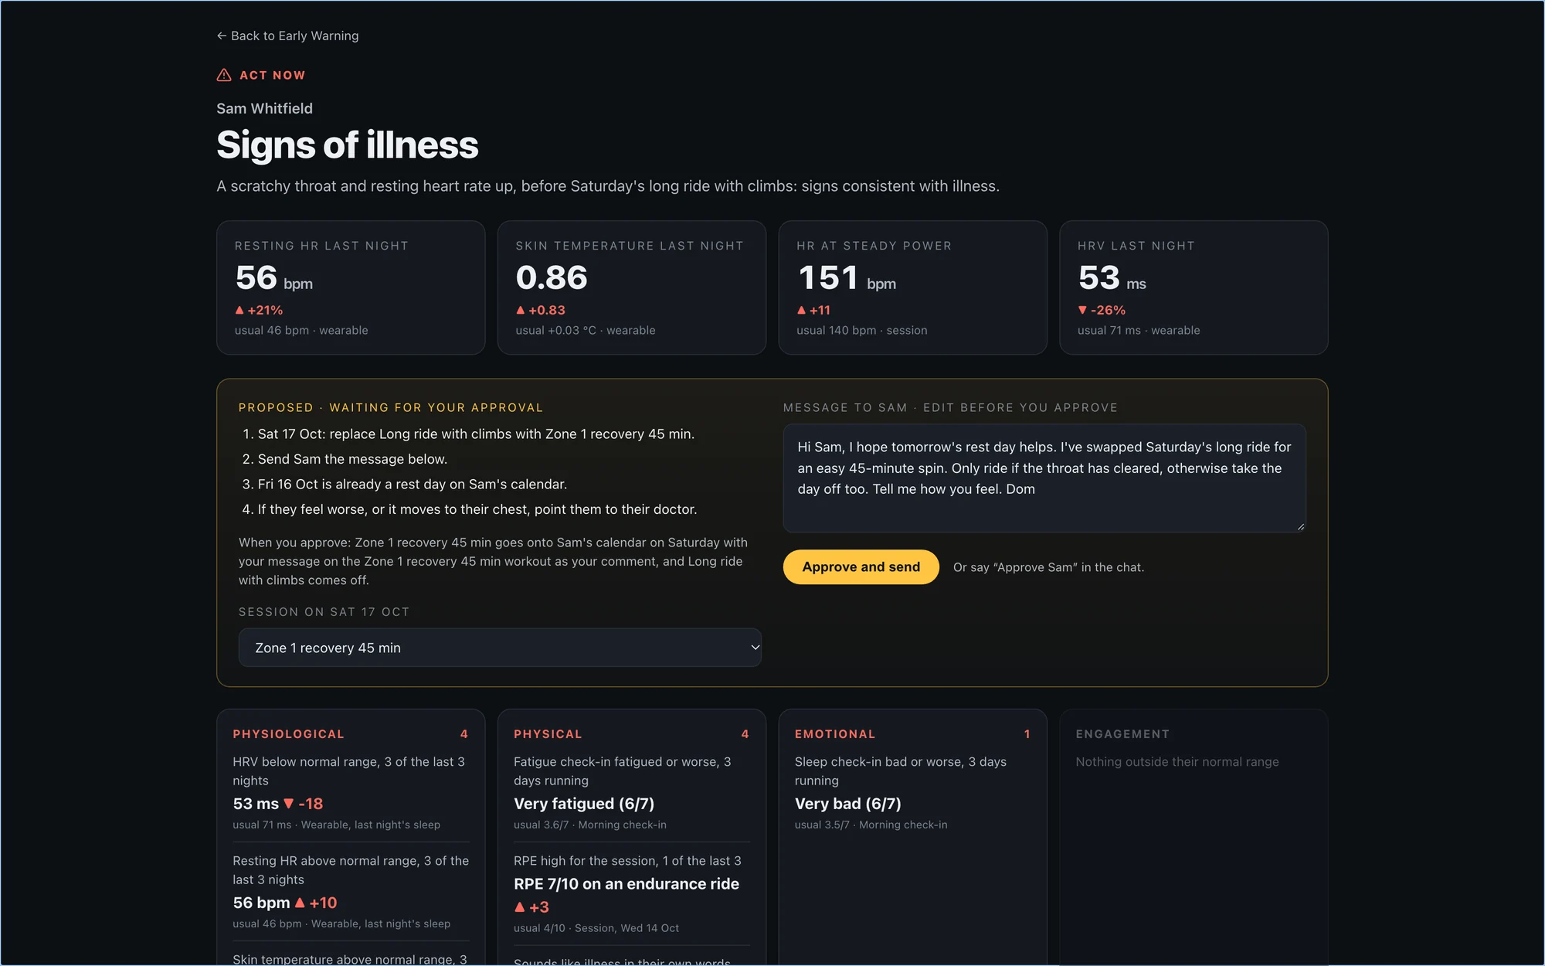Select the Engagement category heading
This screenshot has height=966, width=1545.
click(x=1122, y=734)
